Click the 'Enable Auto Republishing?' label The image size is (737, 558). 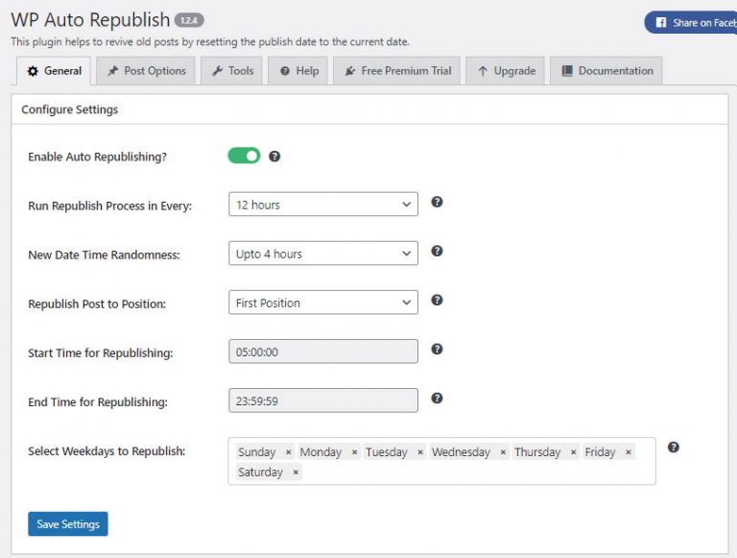[97, 157]
